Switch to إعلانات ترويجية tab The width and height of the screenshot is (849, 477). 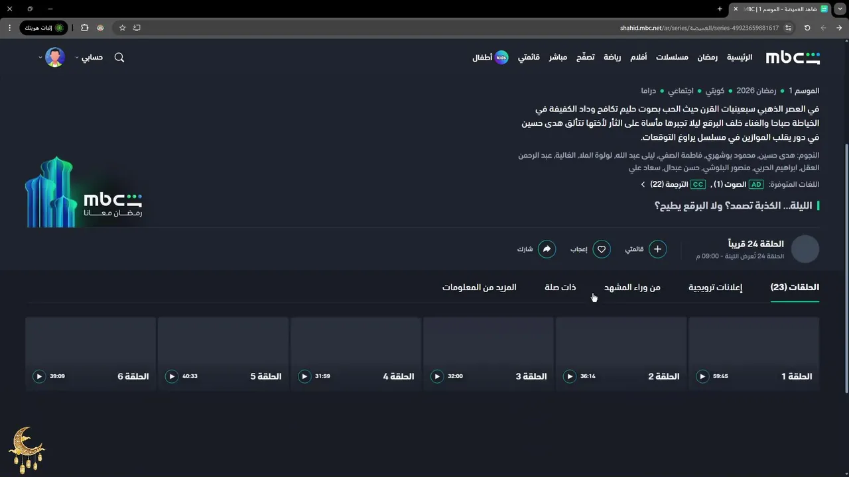tap(715, 287)
